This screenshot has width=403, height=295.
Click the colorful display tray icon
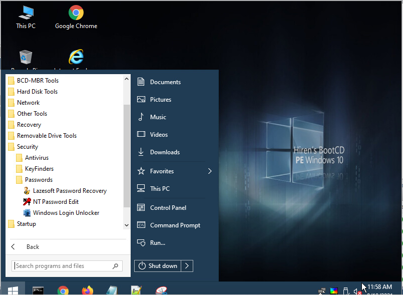point(333,291)
